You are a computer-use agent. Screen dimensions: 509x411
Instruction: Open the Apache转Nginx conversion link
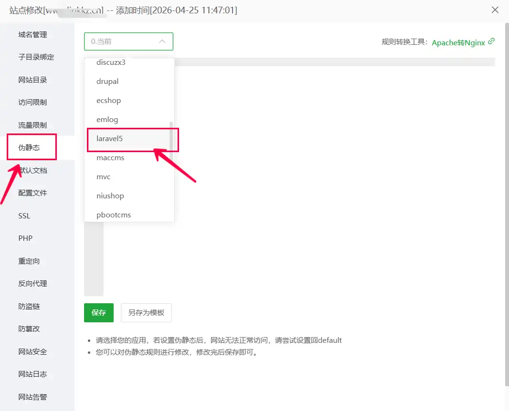click(458, 42)
